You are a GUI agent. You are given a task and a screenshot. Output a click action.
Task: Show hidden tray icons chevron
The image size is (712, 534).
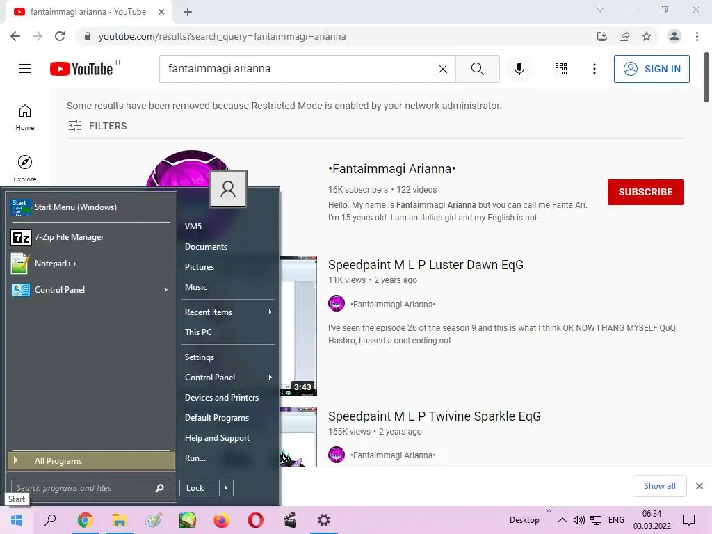click(562, 520)
